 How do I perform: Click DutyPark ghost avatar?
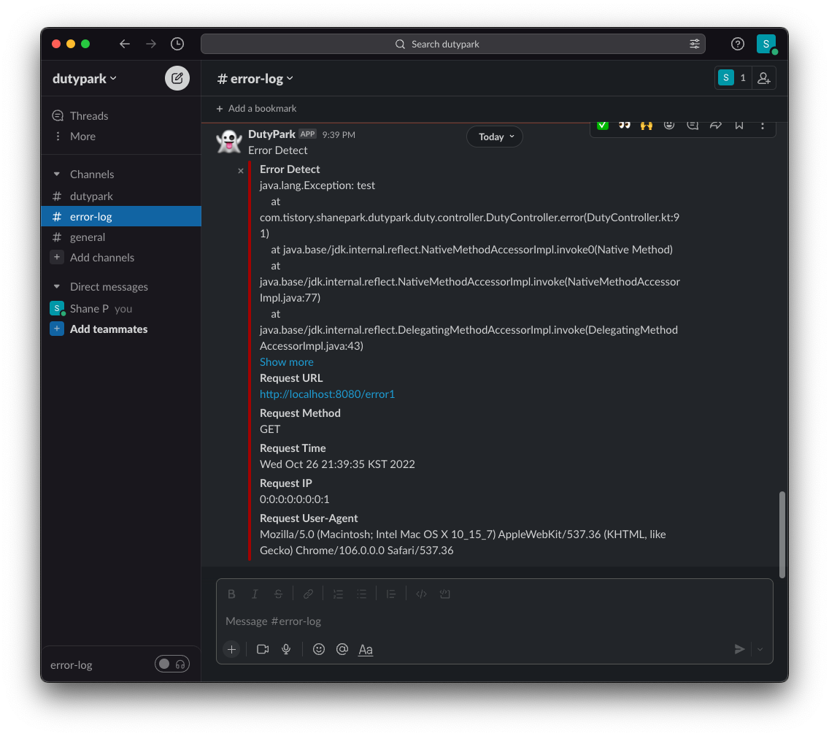pyautogui.click(x=229, y=141)
